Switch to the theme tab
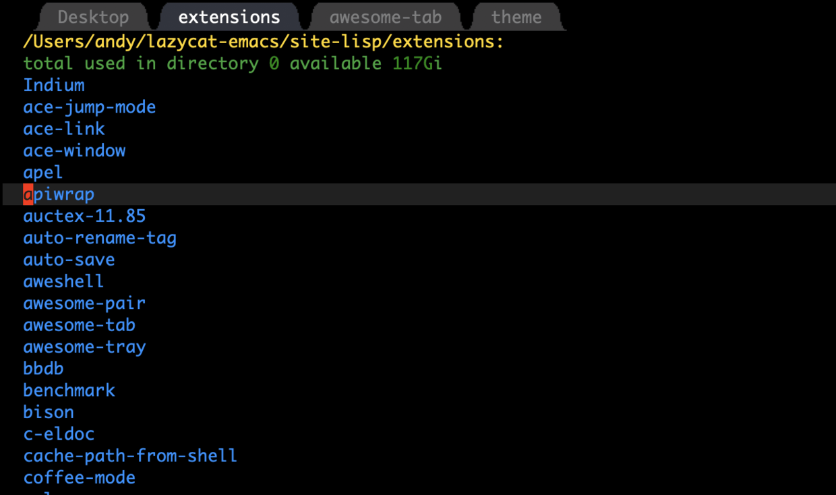 pos(516,17)
